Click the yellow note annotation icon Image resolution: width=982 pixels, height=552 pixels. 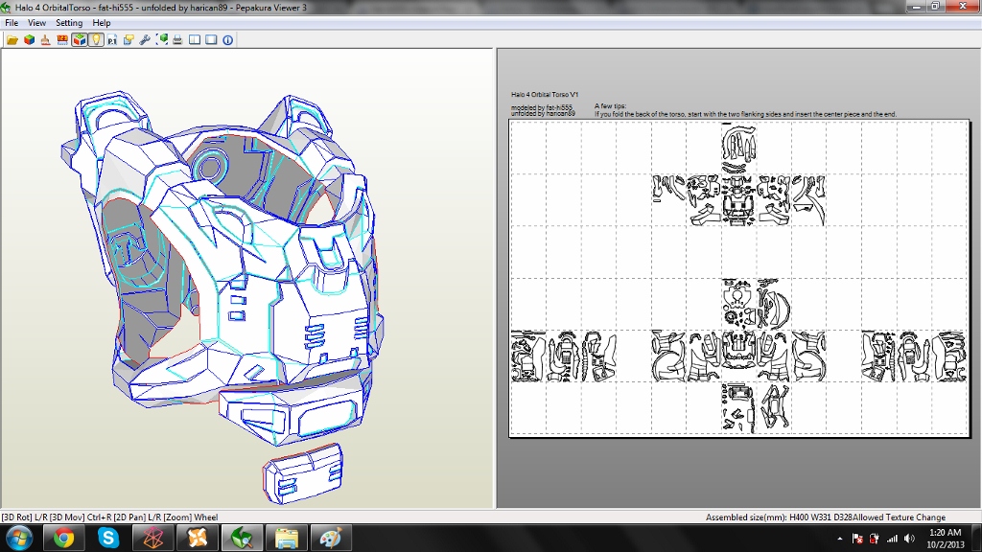(129, 40)
